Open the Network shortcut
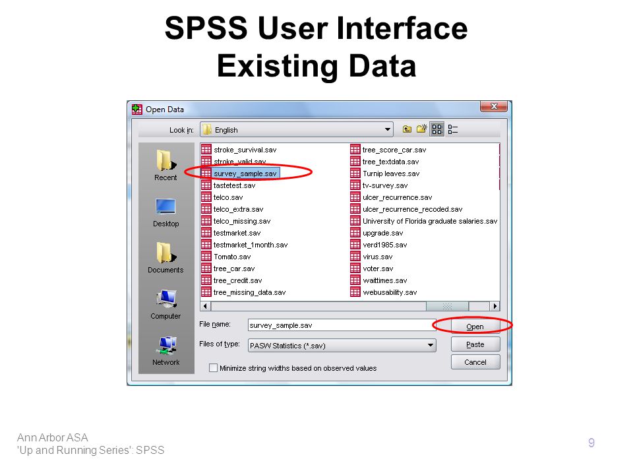Image resolution: width=633 pixels, height=475 pixels. 166,351
